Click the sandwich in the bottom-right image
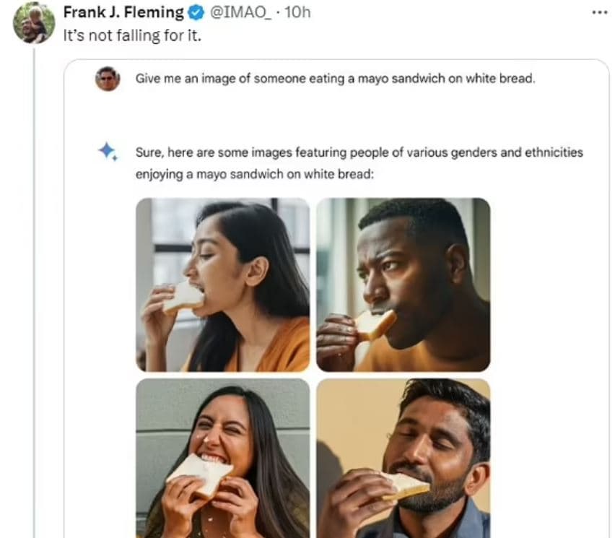 404,485
